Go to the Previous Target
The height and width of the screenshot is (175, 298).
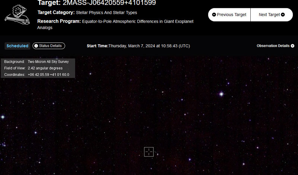[229, 15]
